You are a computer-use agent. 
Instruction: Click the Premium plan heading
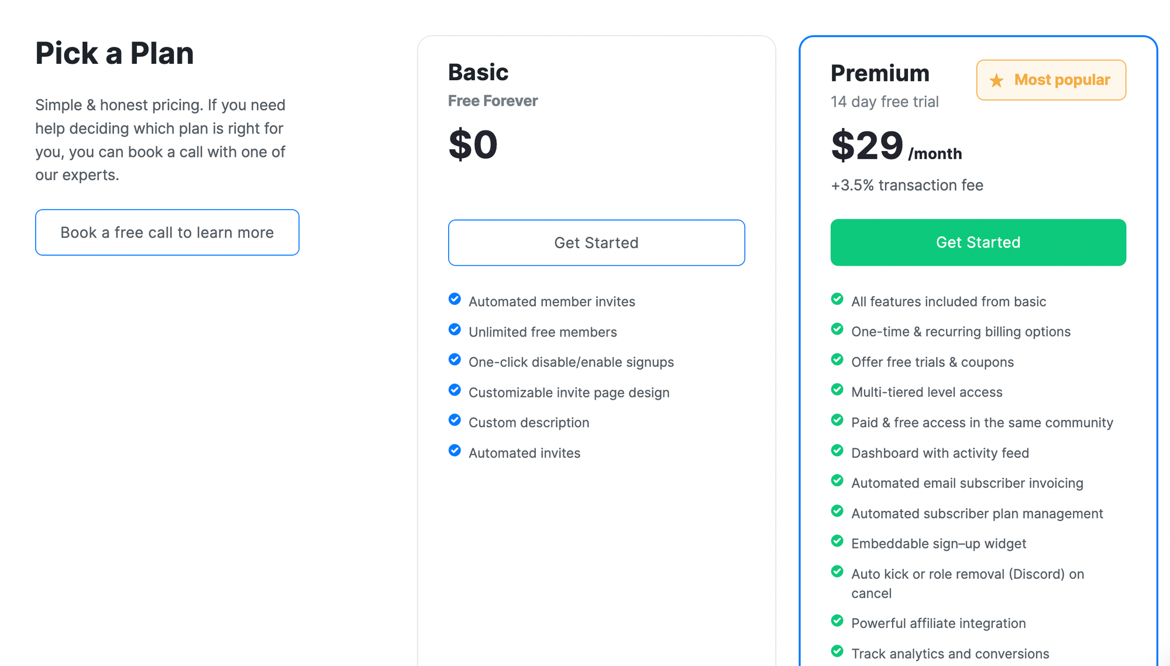click(x=880, y=73)
